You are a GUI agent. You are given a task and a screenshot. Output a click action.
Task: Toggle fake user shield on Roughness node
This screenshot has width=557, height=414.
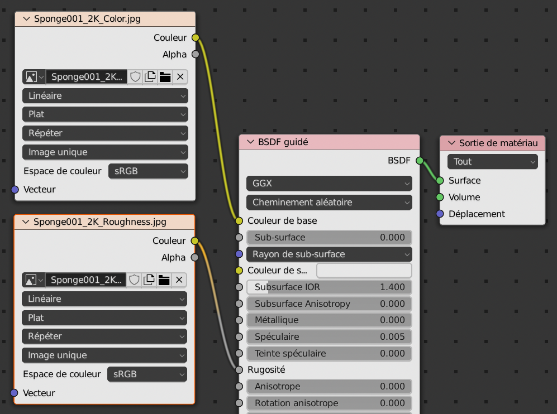coord(135,280)
